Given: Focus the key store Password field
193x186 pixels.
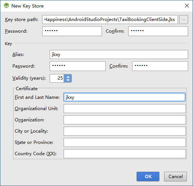Looking at the screenshot, I should (x=72, y=31).
